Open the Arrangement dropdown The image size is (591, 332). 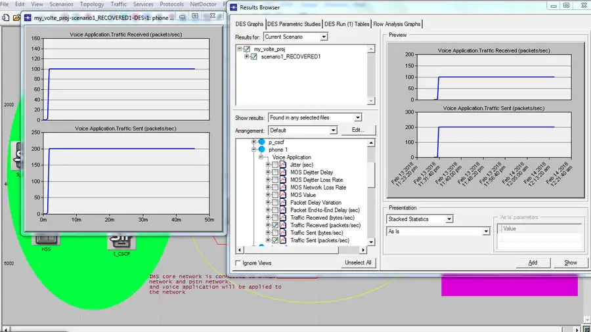[333, 130]
